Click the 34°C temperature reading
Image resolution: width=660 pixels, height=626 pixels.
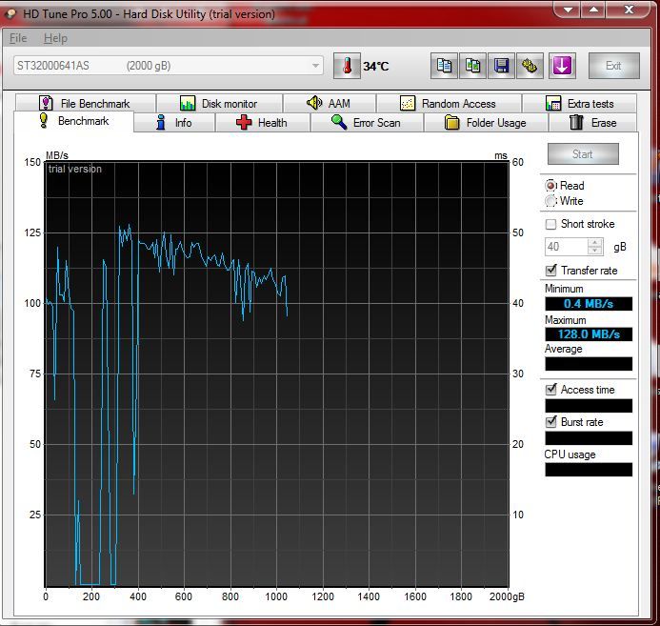click(x=376, y=67)
